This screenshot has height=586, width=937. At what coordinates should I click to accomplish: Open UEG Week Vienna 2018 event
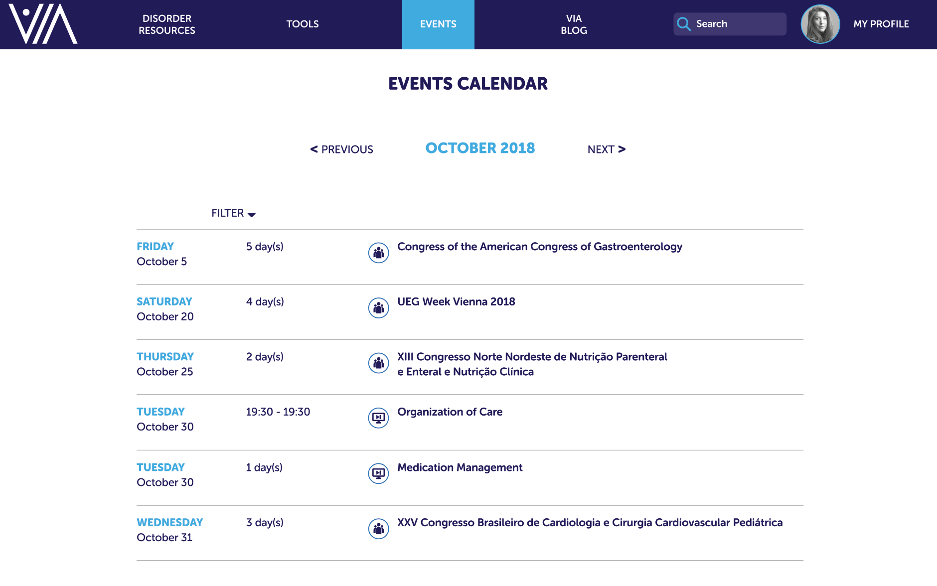pos(456,301)
